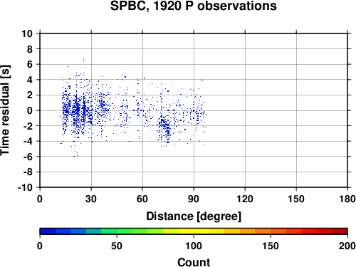Click y-axis tick label '8'
This screenshot has height=267, width=356.
[x=30, y=49]
